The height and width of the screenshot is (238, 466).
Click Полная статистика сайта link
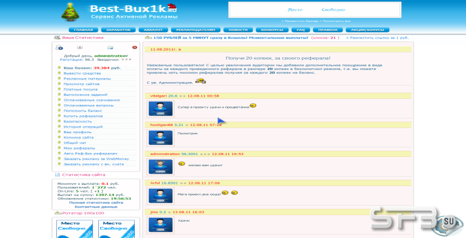pos(96,203)
